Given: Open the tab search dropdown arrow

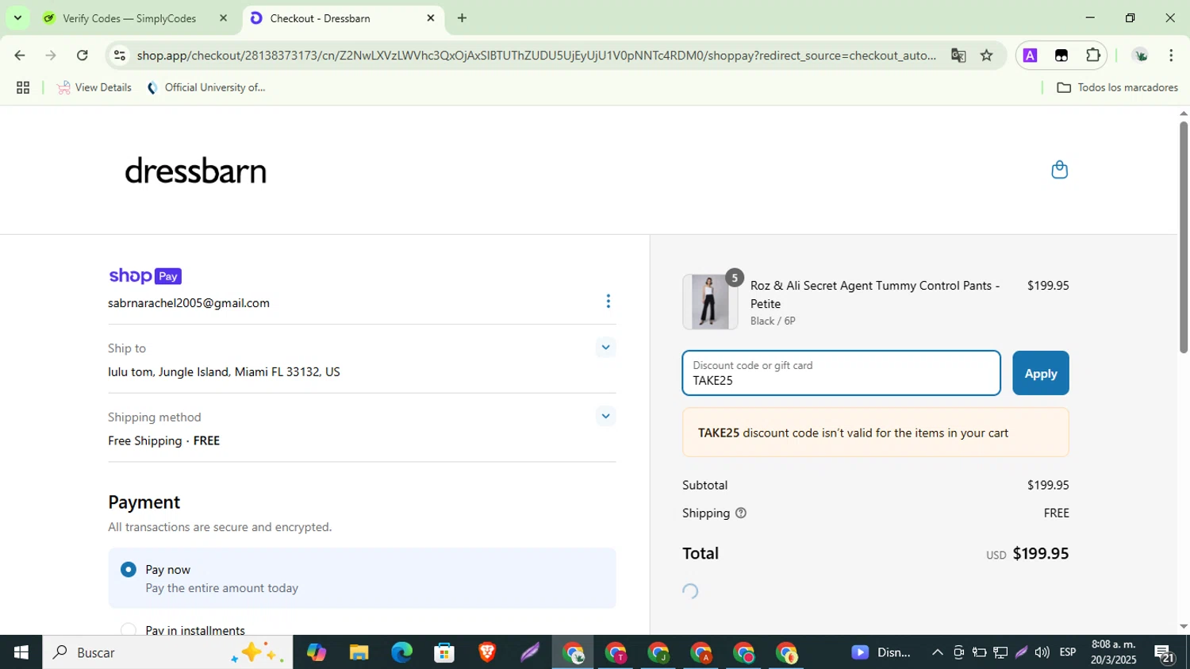Looking at the screenshot, I should (17, 17).
